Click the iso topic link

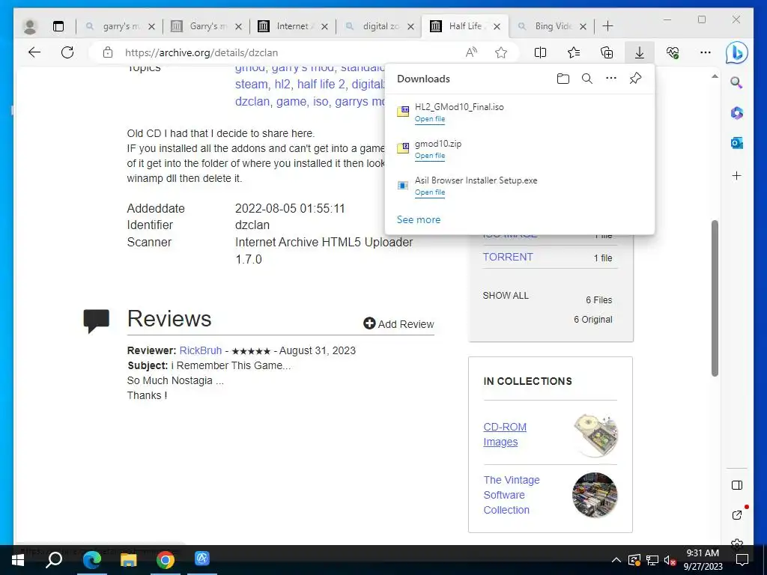321,101
